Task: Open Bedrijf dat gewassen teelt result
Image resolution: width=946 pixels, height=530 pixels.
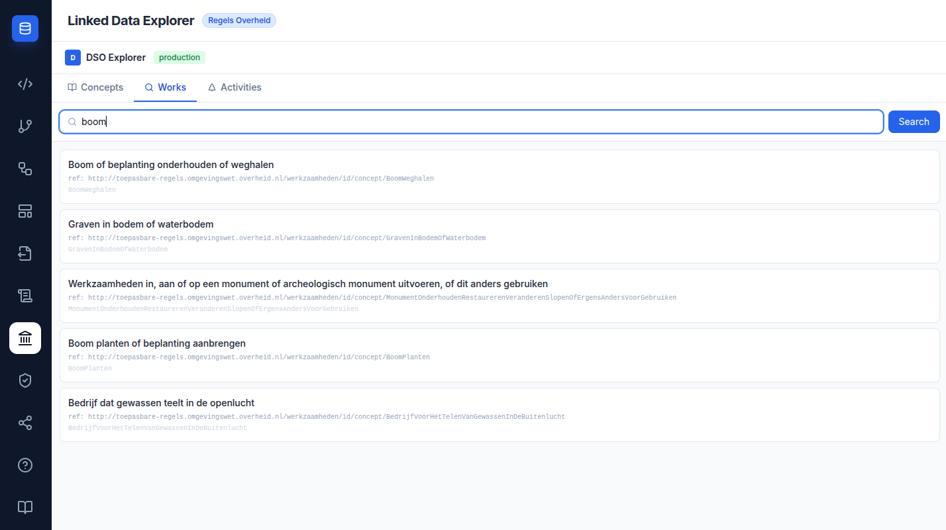Action: click(x=499, y=415)
